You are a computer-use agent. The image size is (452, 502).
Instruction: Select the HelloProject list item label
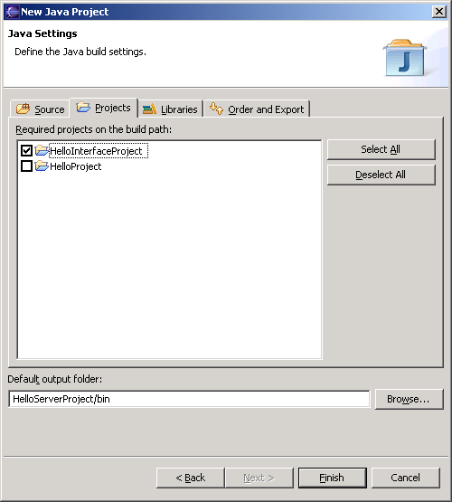(x=76, y=166)
